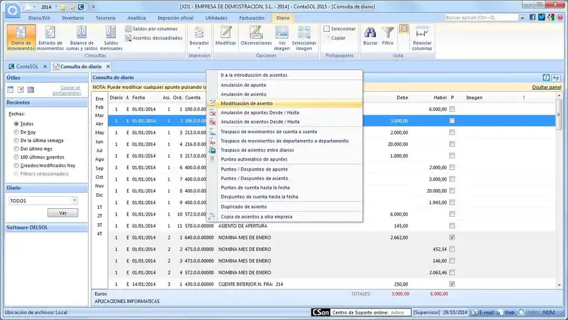This screenshot has width=568, height=320.
Task: Toggle checked box on NOMINA 2.662,00 row
Action: pyautogui.click(x=452, y=237)
